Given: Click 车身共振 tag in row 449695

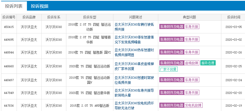Looking at the screenshot, I should coord(191,39).
